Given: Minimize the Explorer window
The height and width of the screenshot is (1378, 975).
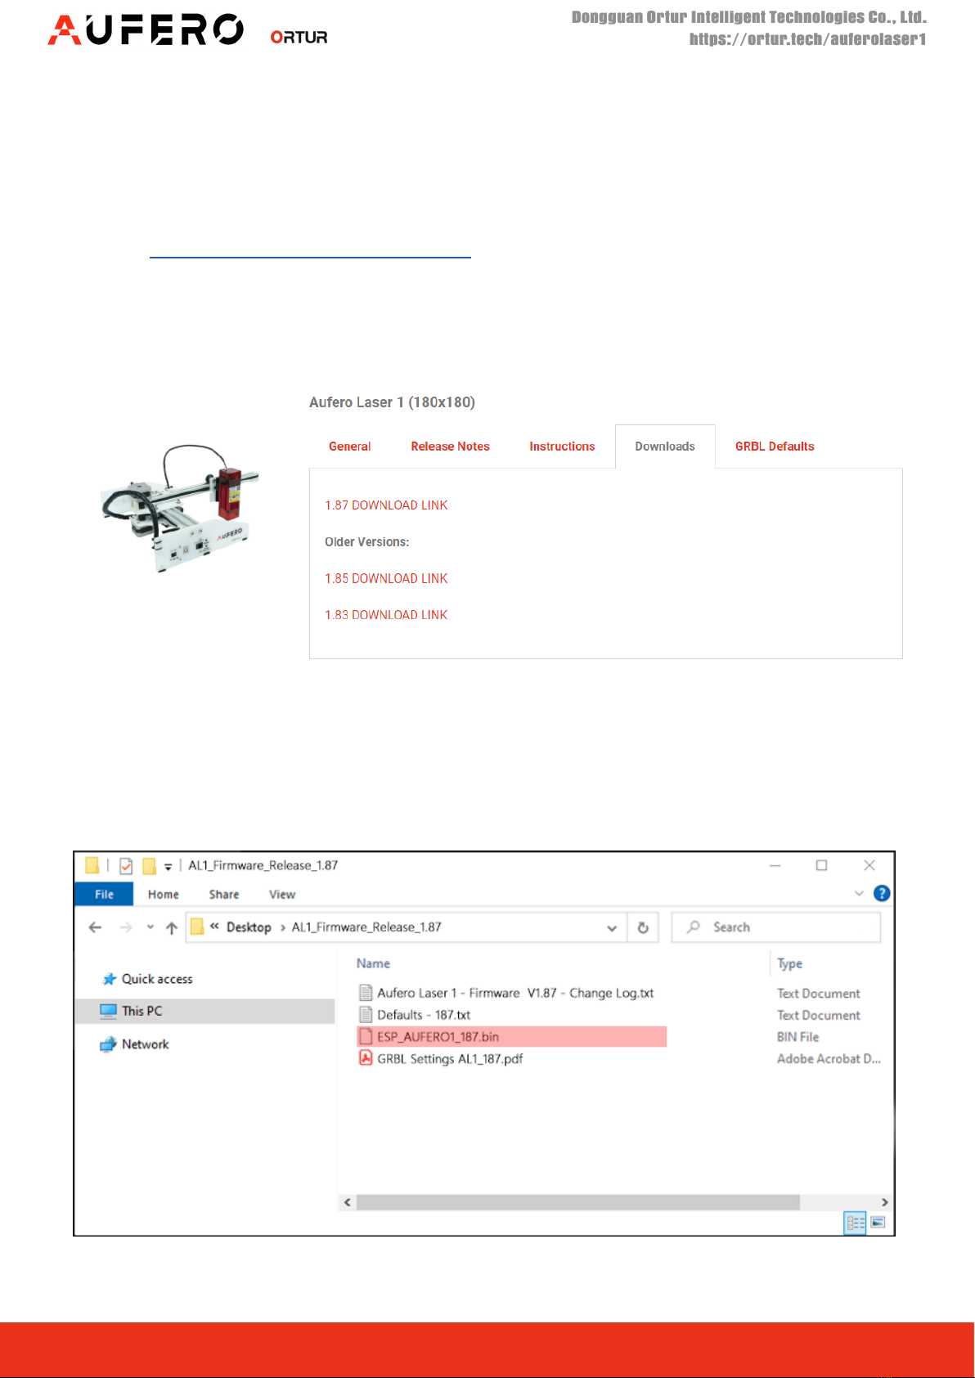Looking at the screenshot, I should [775, 865].
